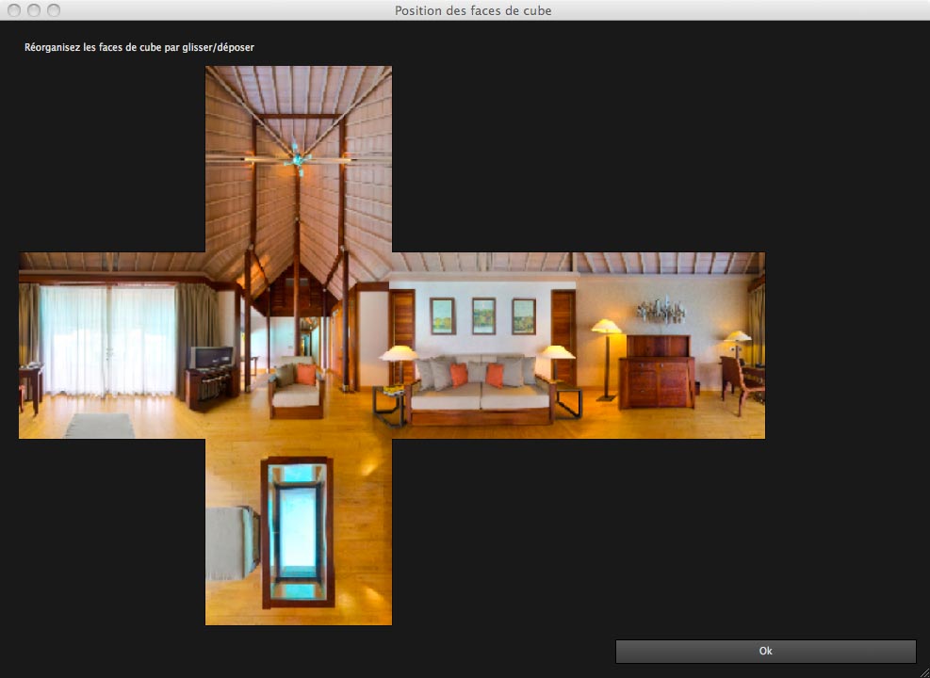Viewport: 930px width, 678px height.
Task: Select the cube face with sofa and paintings
Action: coord(484,345)
